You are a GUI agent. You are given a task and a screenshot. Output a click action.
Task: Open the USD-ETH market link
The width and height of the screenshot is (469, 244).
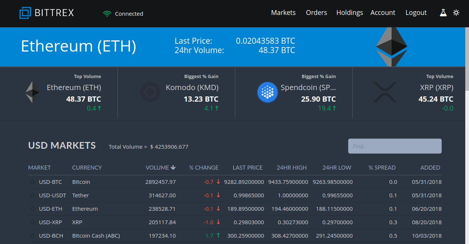point(50,209)
